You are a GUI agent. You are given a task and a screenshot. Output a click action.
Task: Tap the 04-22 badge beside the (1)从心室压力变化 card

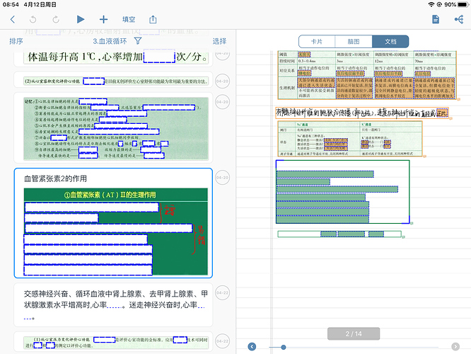[222, 341]
